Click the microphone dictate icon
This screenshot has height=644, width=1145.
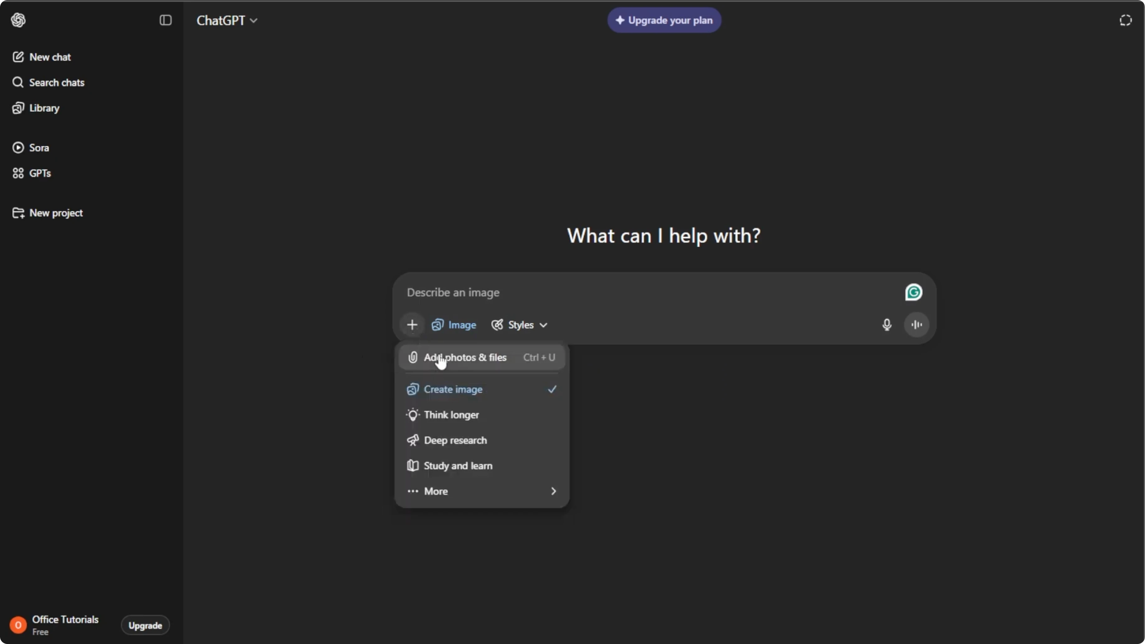coord(886,325)
